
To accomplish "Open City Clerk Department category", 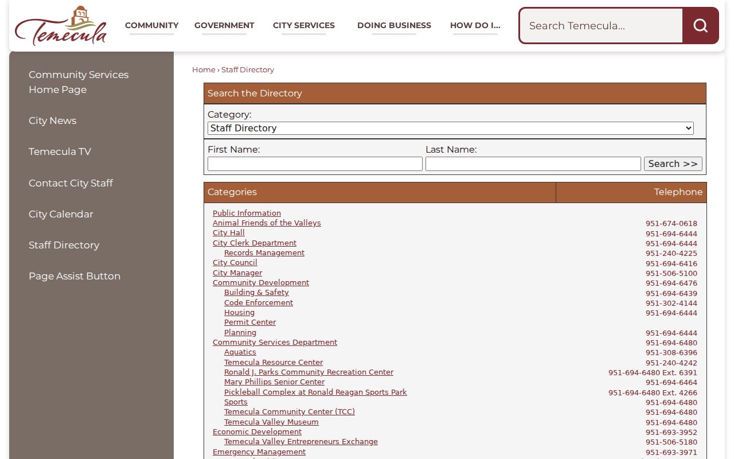I will tap(255, 243).
